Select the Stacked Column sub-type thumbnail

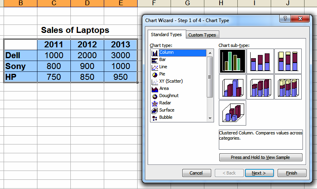click(x=260, y=61)
